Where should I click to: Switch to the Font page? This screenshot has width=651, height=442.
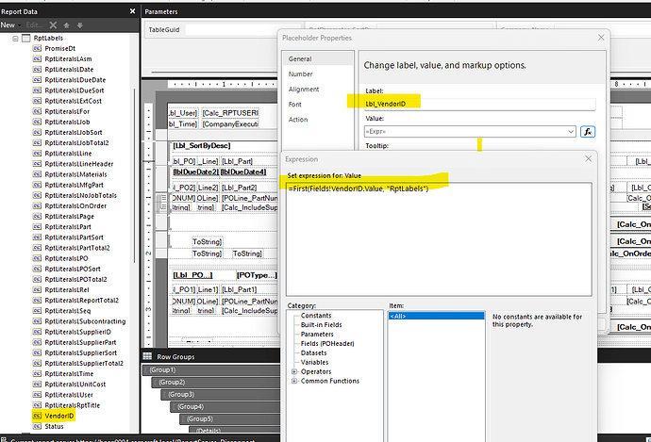pos(295,105)
